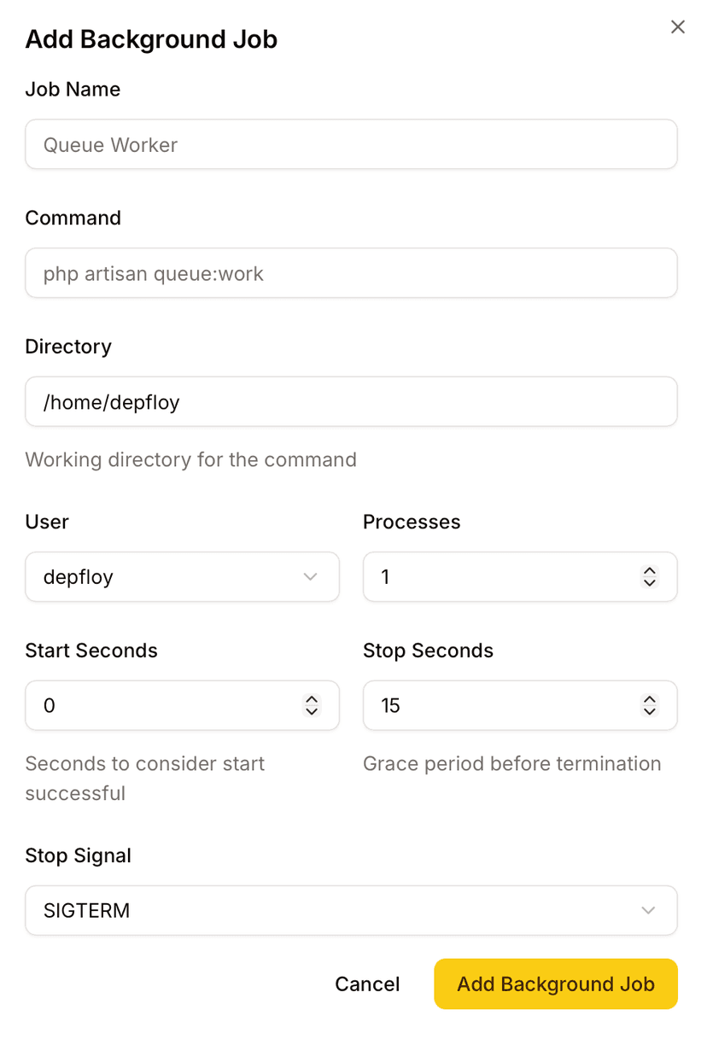Adjust Start Seconds with the stepper control
Screen dimensions: 707x1039
click(313, 705)
